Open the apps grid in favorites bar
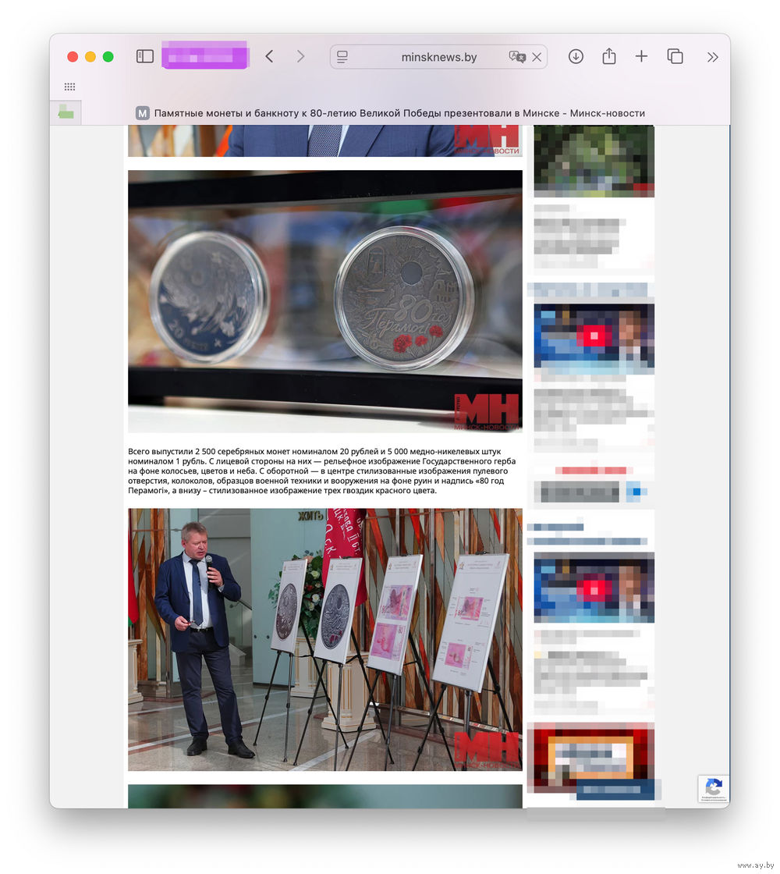The image size is (780, 874). (x=69, y=87)
